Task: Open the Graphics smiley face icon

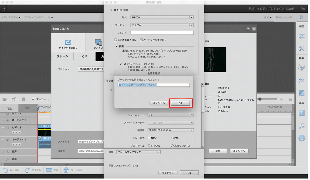Action: 301,138
